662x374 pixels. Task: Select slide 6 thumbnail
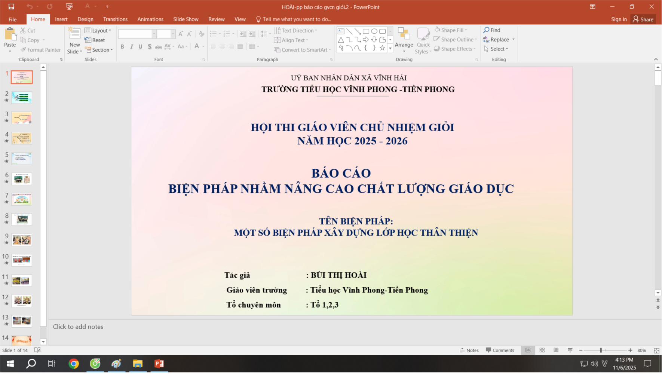click(x=22, y=179)
